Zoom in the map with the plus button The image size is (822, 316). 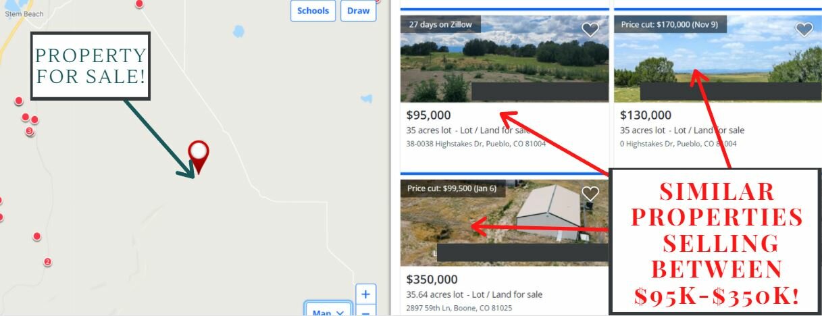[365, 294]
